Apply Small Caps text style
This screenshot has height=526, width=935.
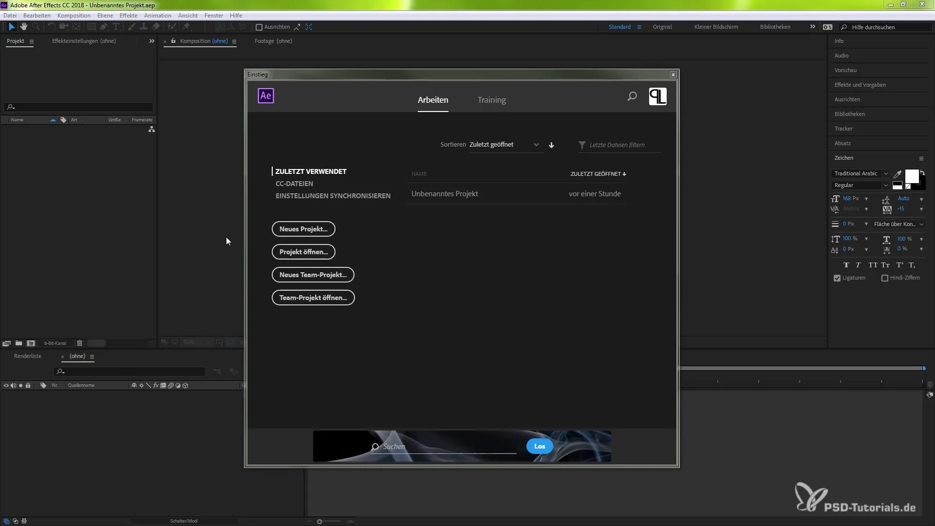pos(885,265)
